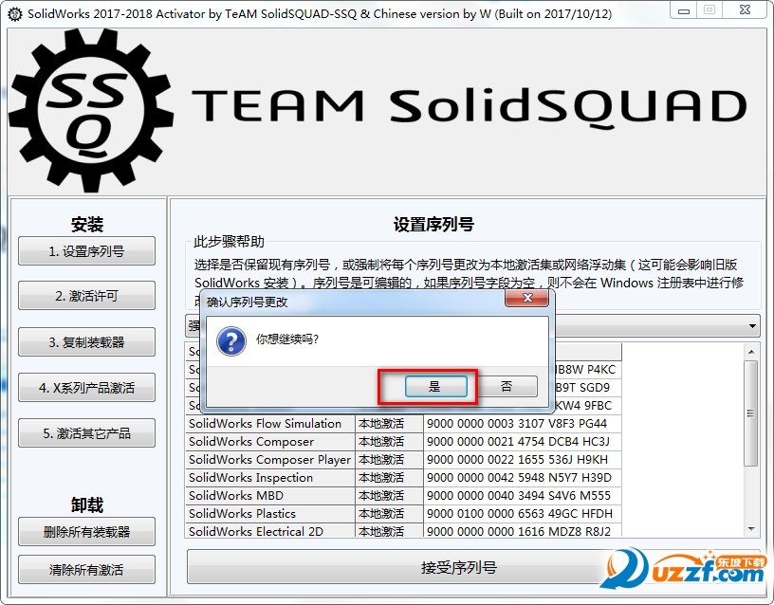774x605 pixels.
Task: Select the SolidWorks Inspection product cell
Action: pos(270,478)
